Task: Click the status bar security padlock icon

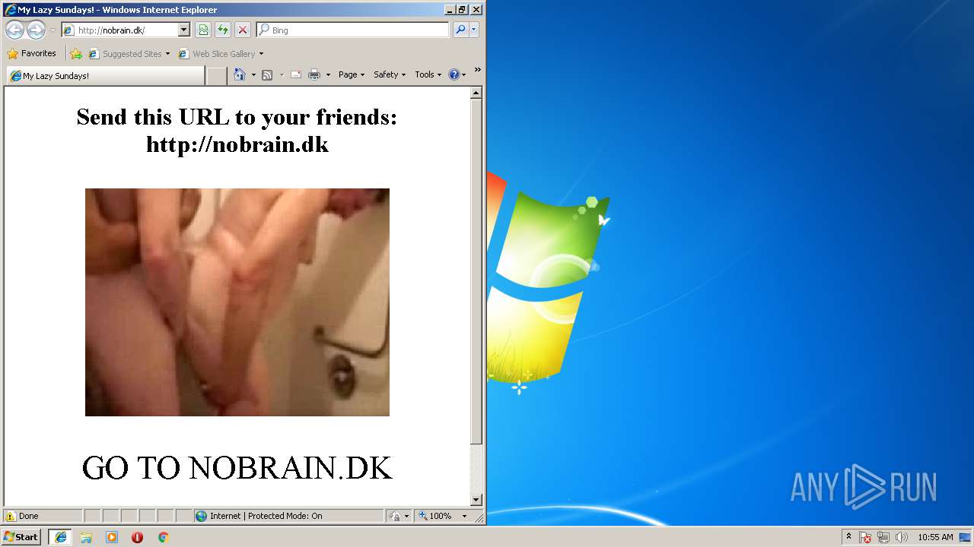Action: click(x=395, y=516)
